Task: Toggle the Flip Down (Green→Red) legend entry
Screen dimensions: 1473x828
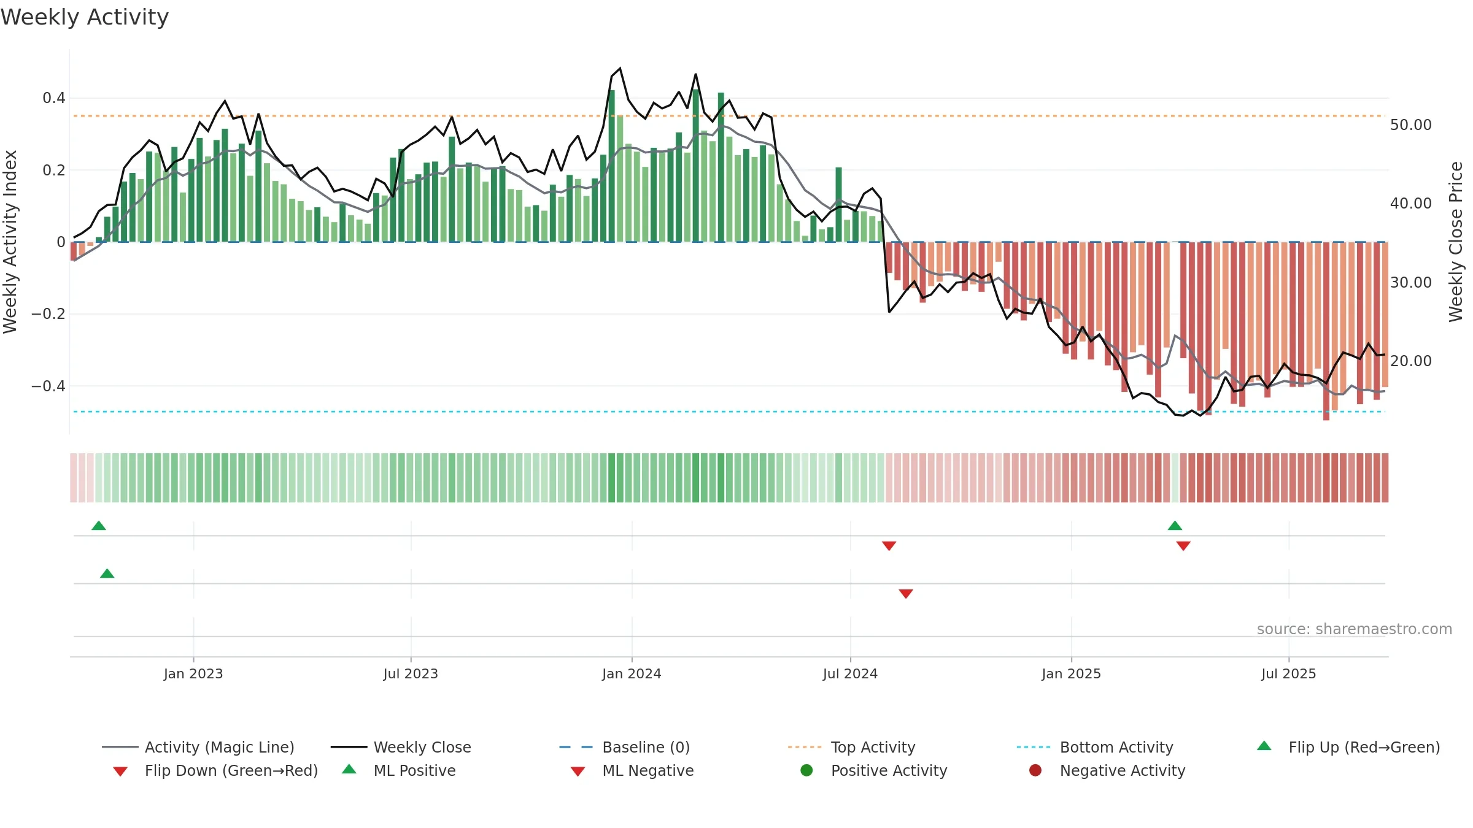Action: tap(215, 770)
